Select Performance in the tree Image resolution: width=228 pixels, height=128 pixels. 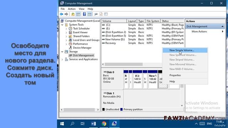coord(80,44)
